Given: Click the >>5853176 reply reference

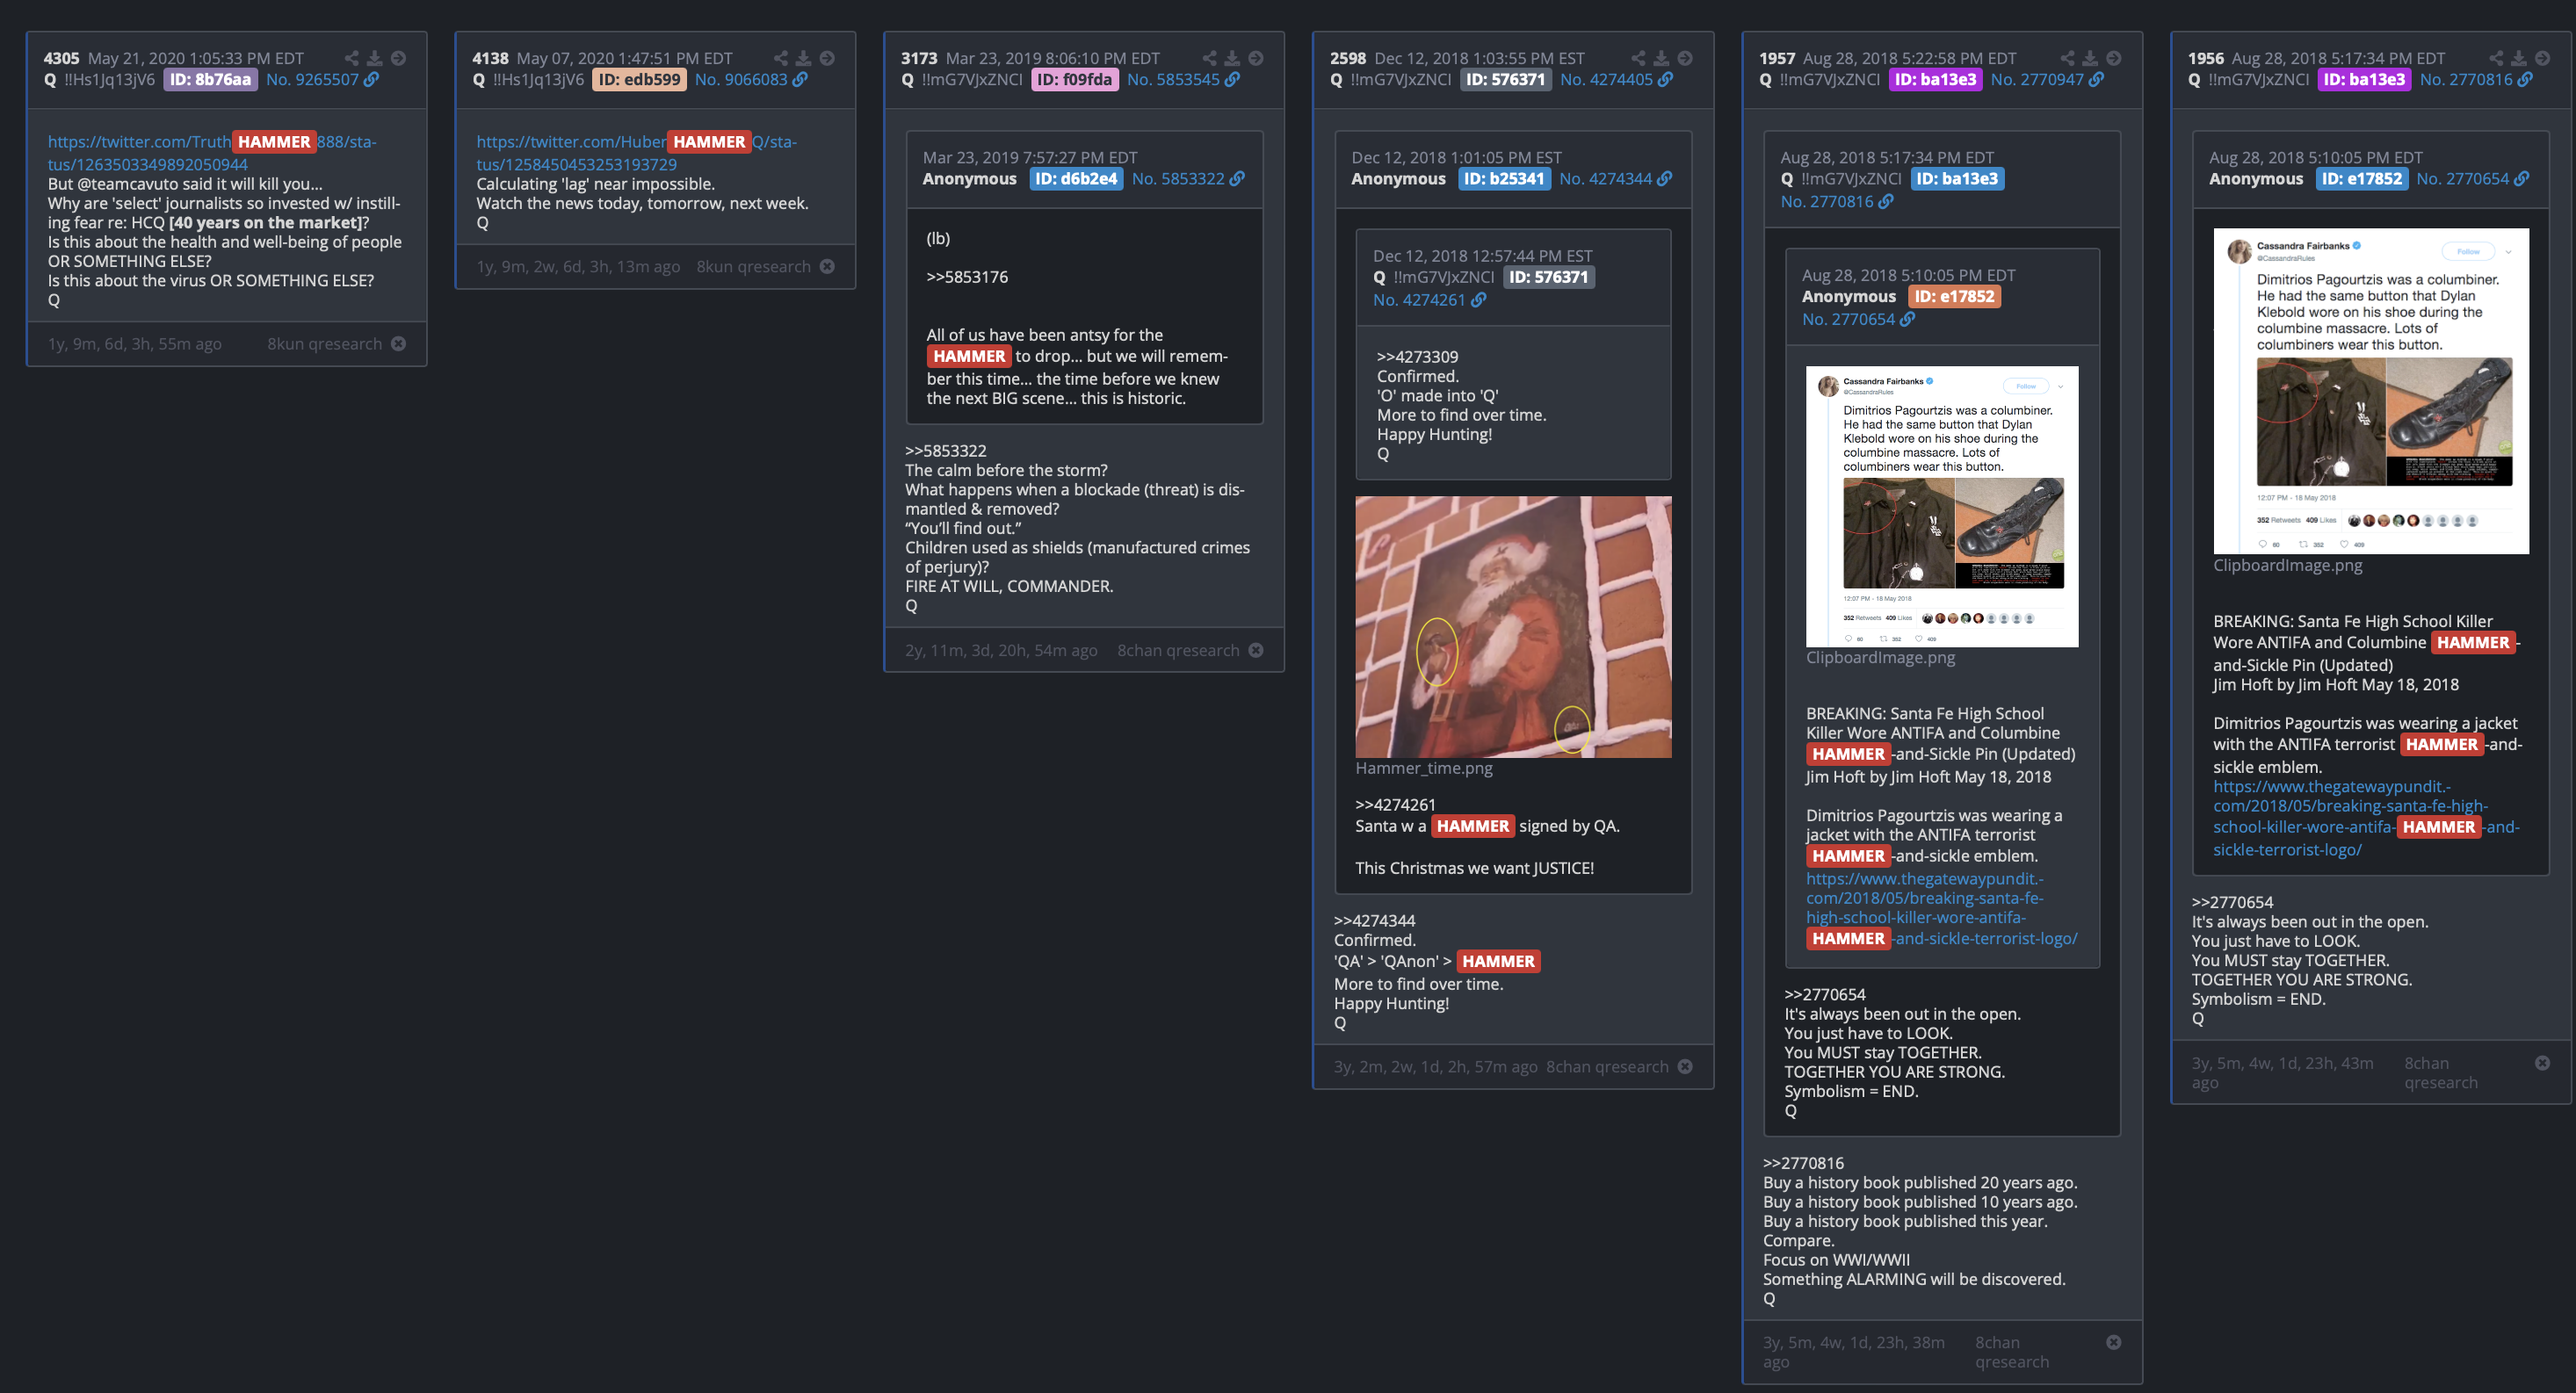Looking at the screenshot, I should click(x=967, y=277).
